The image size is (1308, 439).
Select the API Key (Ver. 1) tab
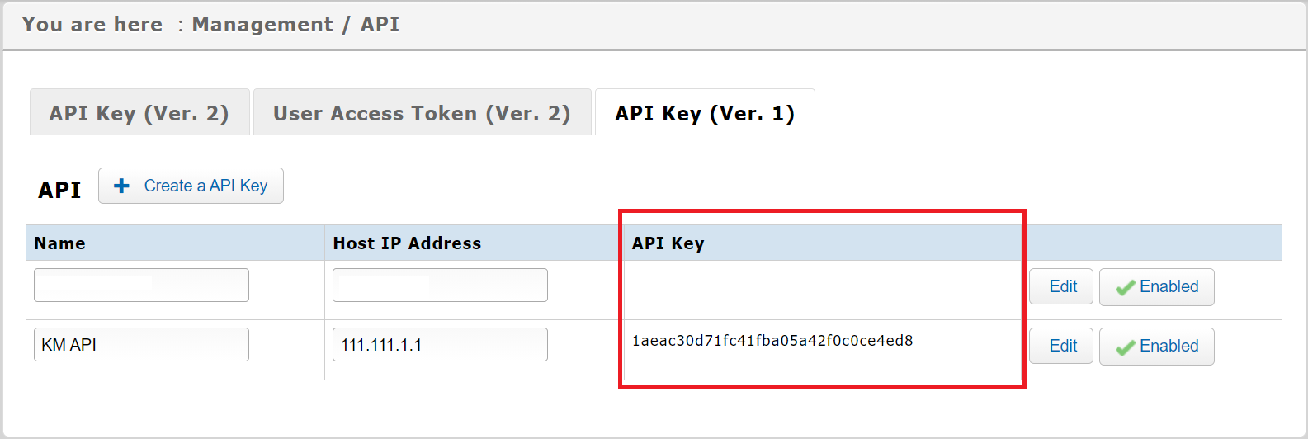tap(705, 113)
